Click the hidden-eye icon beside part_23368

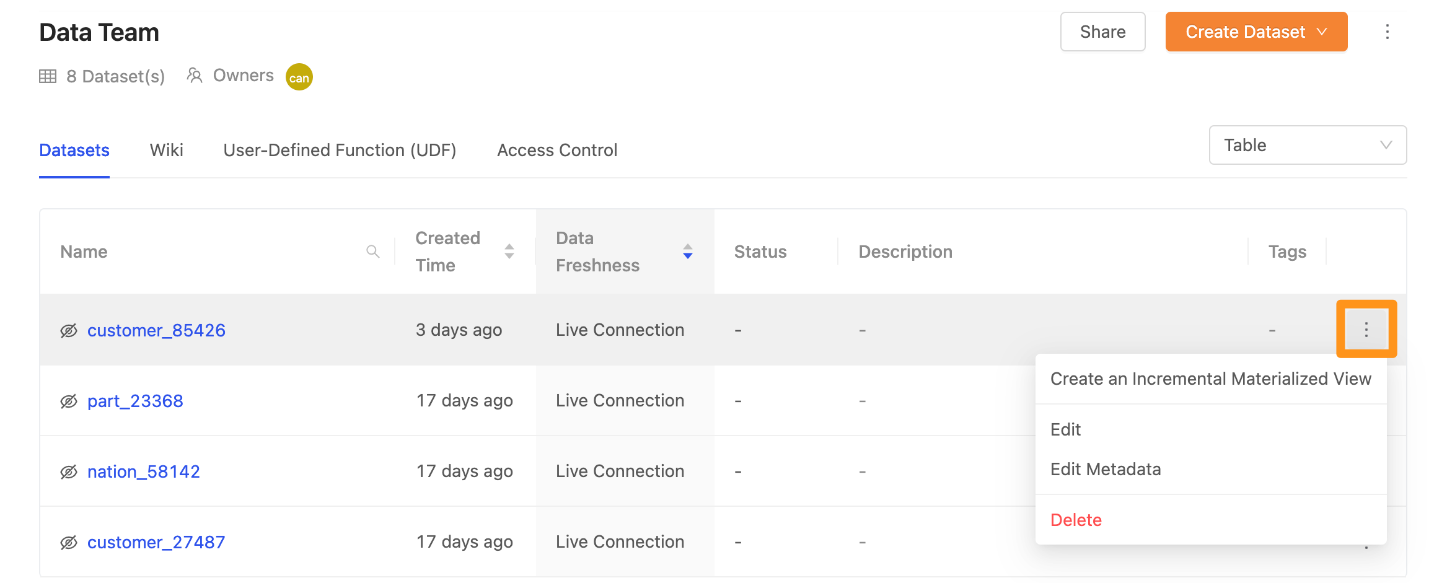pos(69,401)
